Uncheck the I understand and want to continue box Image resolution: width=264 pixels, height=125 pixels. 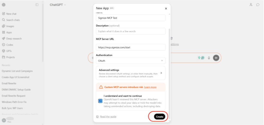coord(100,101)
